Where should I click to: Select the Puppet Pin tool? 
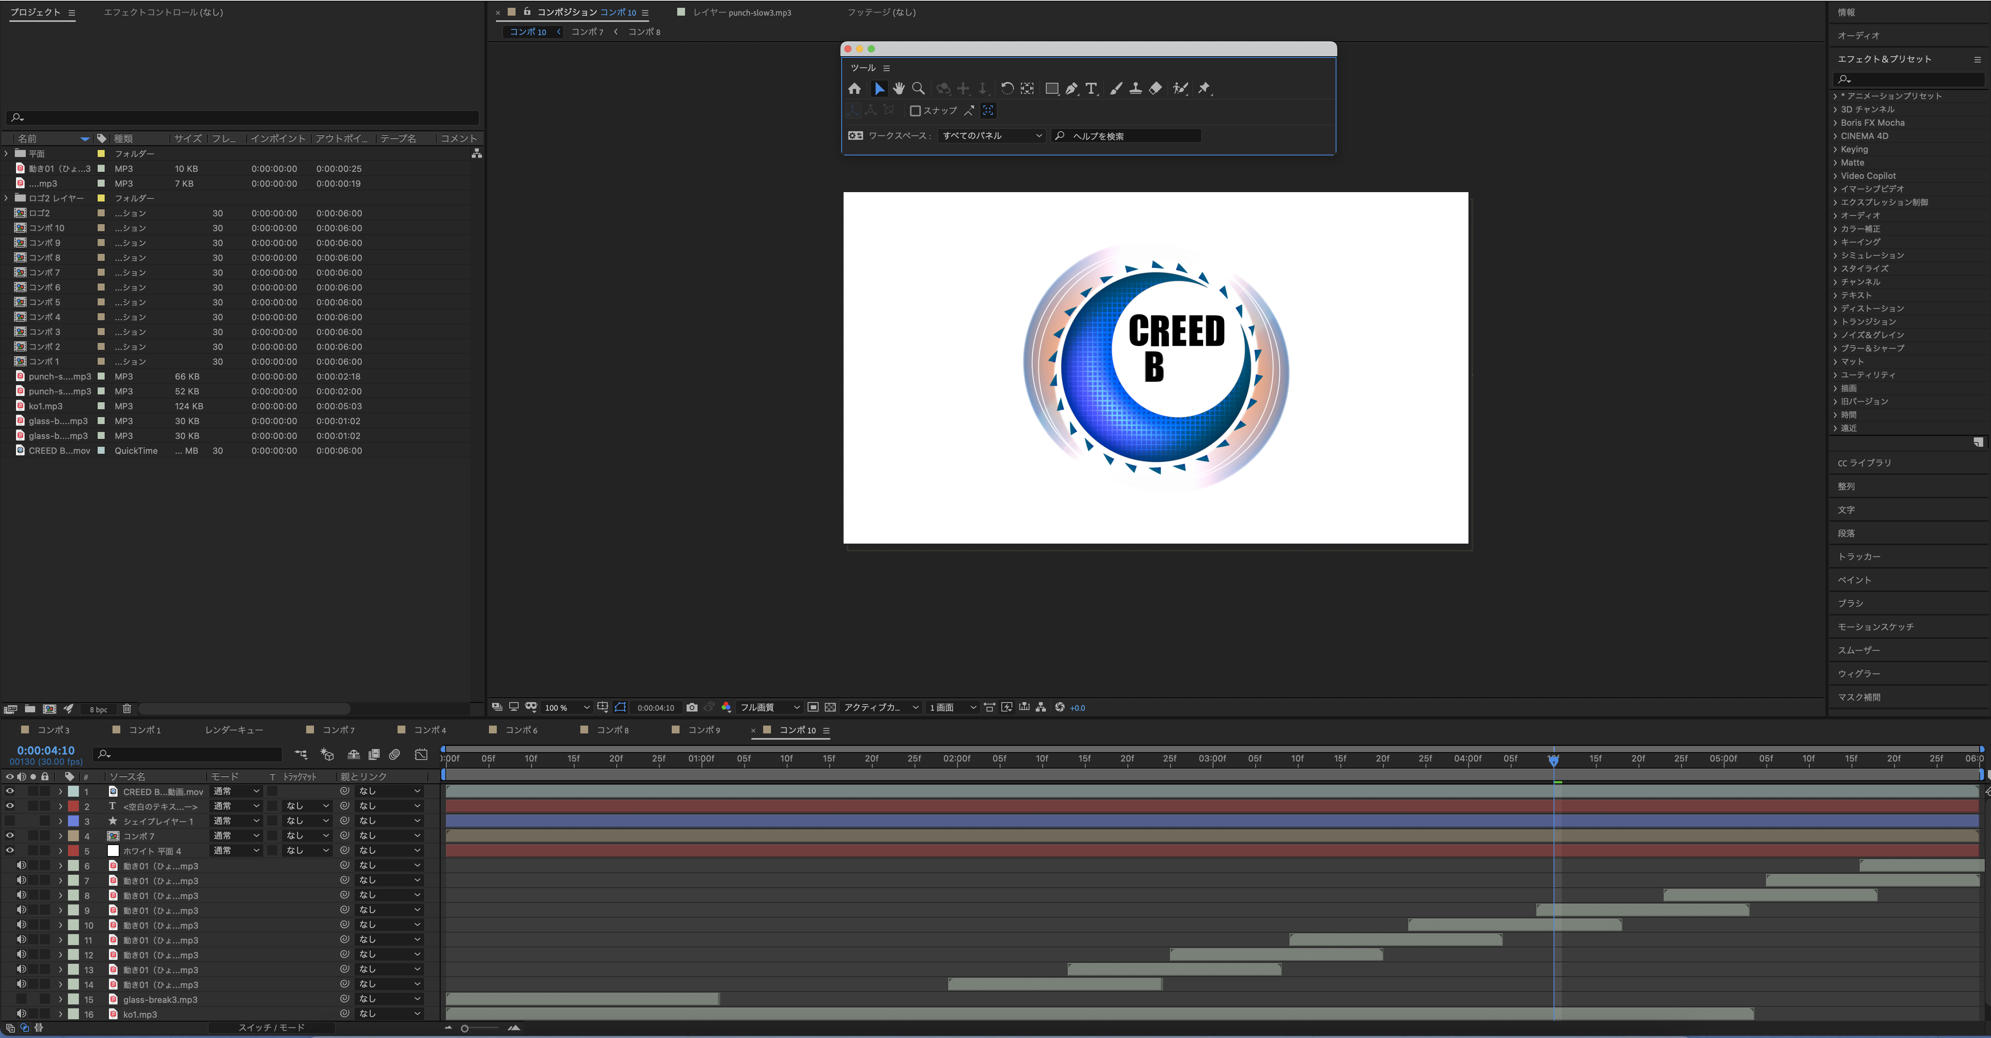coord(1204,89)
